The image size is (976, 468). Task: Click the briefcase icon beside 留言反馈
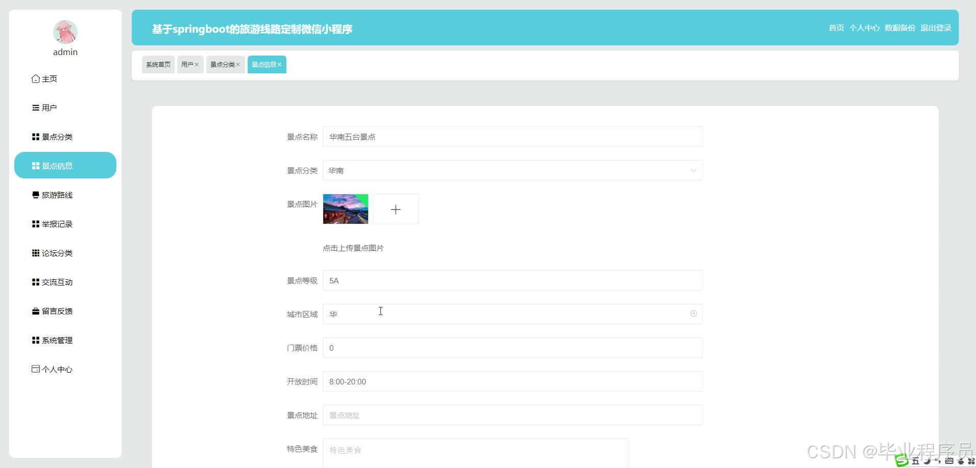click(x=36, y=311)
